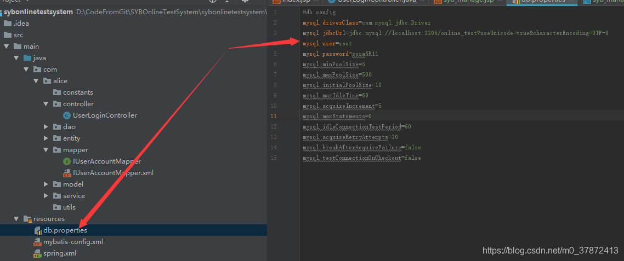This screenshot has width=624, height=261.
Task: Click the controller package icon
Action: point(57,104)
